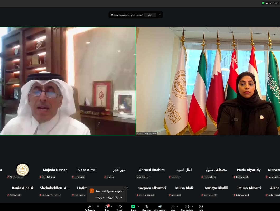The width and height of the screenshot is (280, 211).
Task: Click the green Share screen icon
Action: click(133, 207)
